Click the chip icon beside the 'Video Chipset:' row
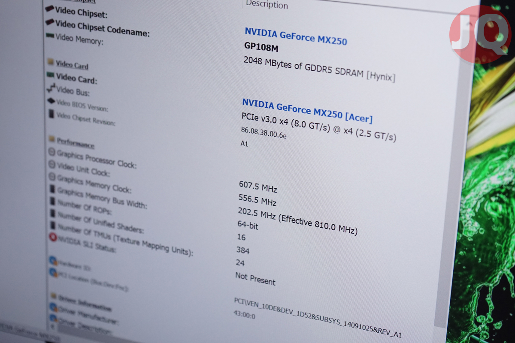Image resolution: width=515 pixels, height=343 pixels. coord(49,8)
